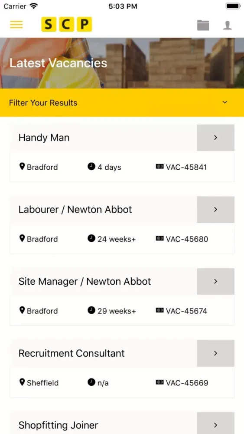Select the Recruitment Consultant title

72,353
